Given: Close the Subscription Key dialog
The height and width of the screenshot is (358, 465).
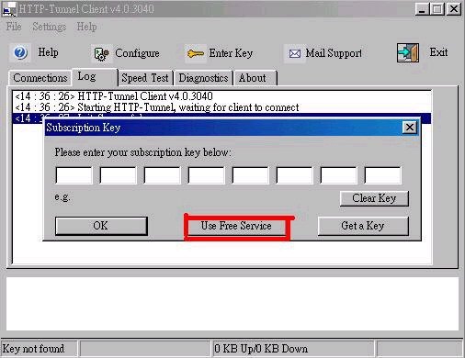Looking at the screenshot, I should click(410, 128).
